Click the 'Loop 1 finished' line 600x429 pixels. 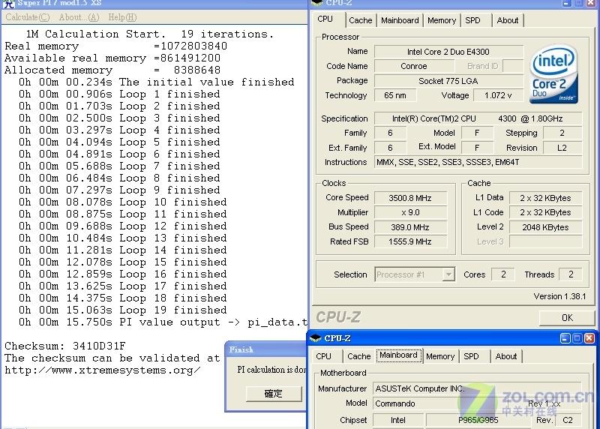[119, 94]
